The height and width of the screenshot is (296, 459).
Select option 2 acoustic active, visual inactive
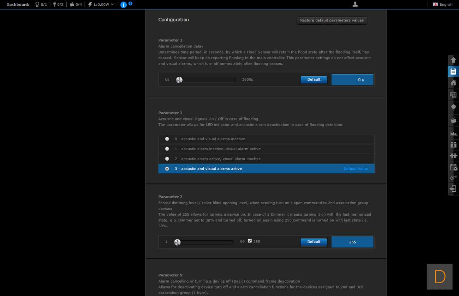pos(167,159)
